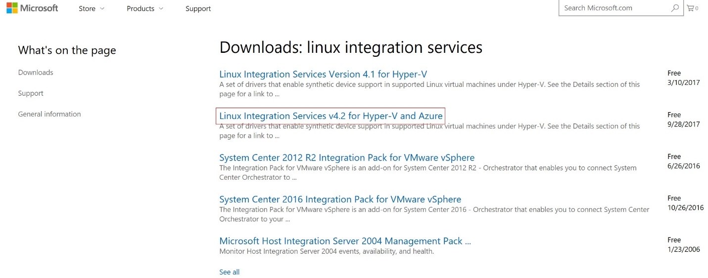Viewport: 708px width, 278px height.
Task: Click the Downloads: linux integration services heading
Action: 351,47
